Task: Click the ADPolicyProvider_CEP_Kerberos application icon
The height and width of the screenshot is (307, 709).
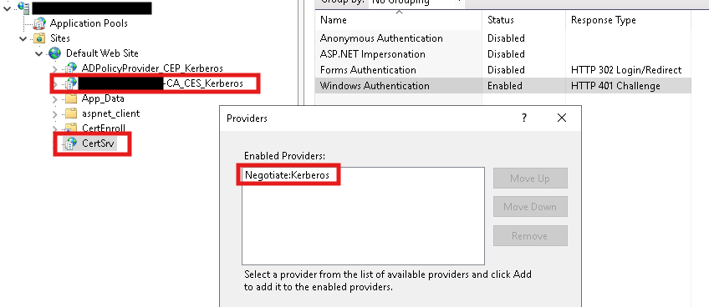Action: [70, 68]
